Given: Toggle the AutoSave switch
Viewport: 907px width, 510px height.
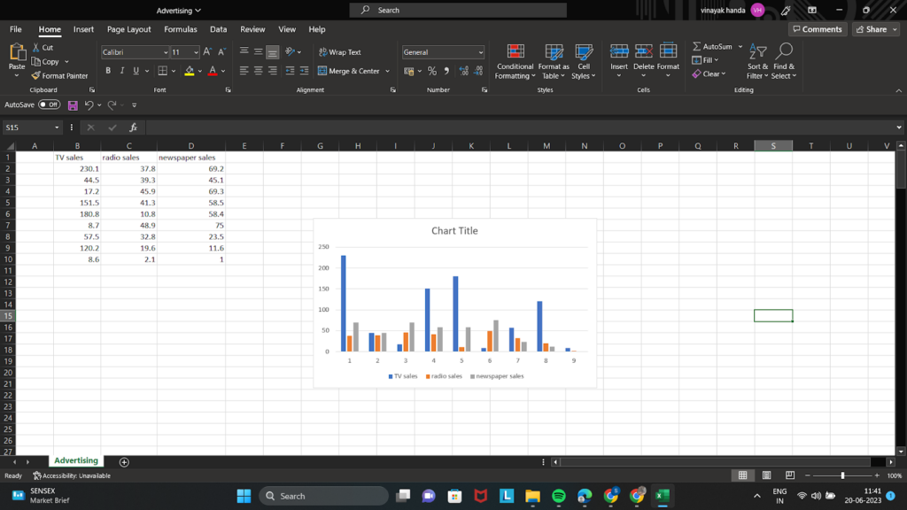Looking at the screenshot, I should point(50,104).
